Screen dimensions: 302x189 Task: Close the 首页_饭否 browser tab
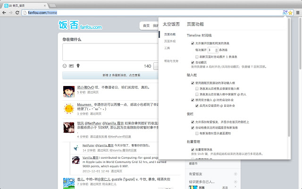pyautogui.click(x=45, y=6)
